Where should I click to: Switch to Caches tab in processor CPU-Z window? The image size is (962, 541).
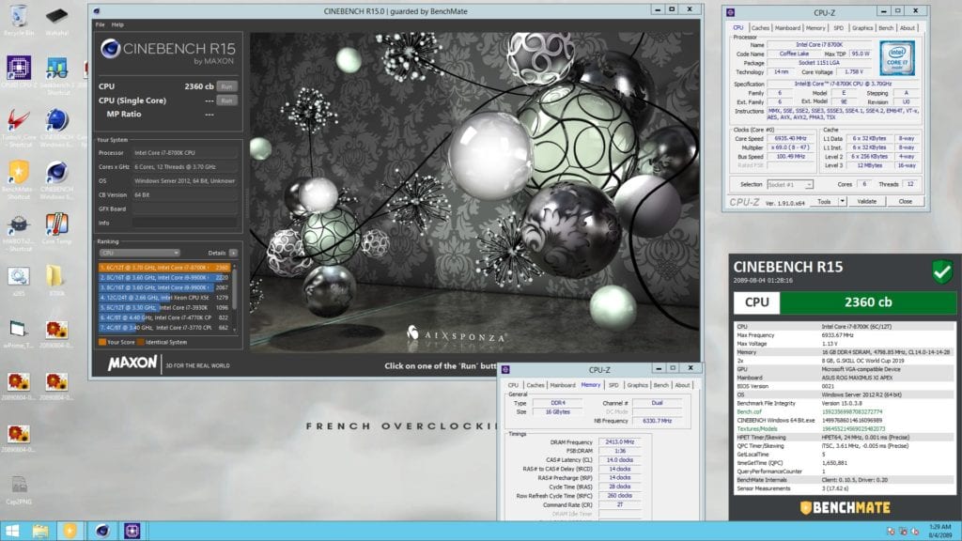click(x=760, y=28)
